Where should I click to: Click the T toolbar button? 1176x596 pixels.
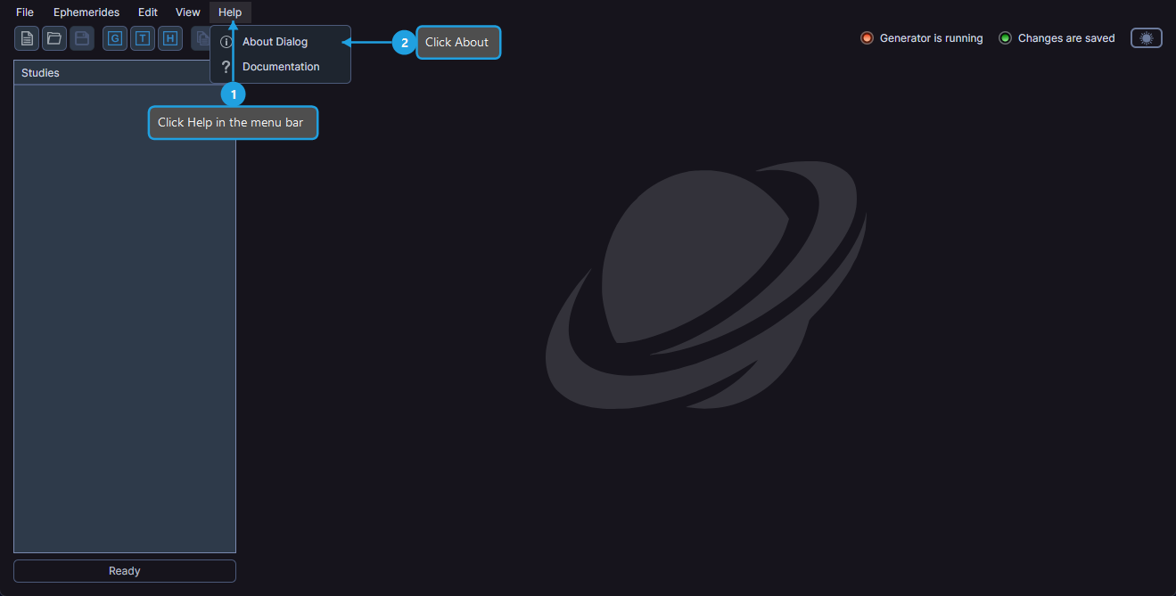click(143, 38)
